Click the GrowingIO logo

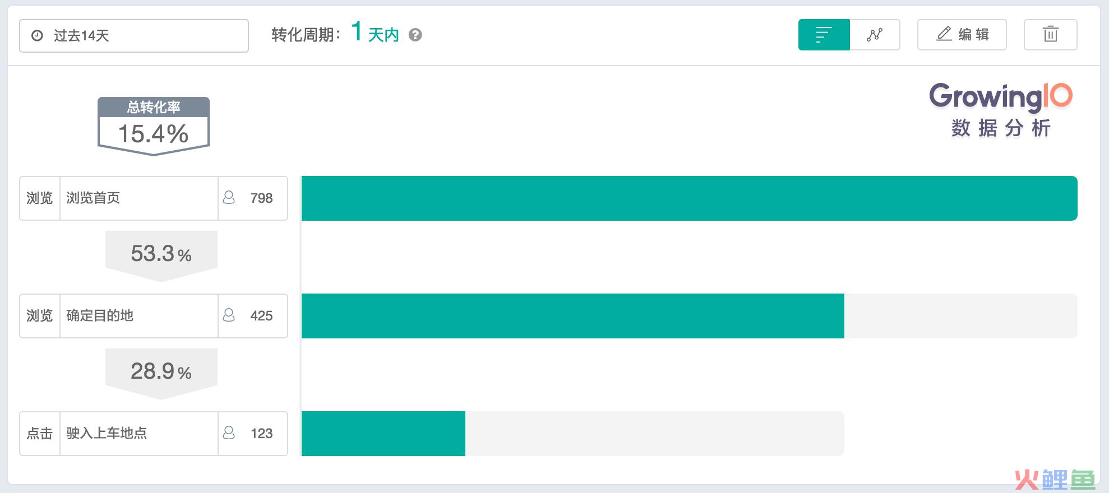[1001, 110]
